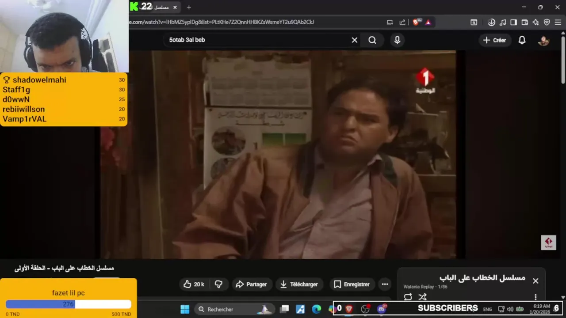Screen dimensions: 566x318
Task: Download the video via Télécharger
Action: tap(299, 284)
